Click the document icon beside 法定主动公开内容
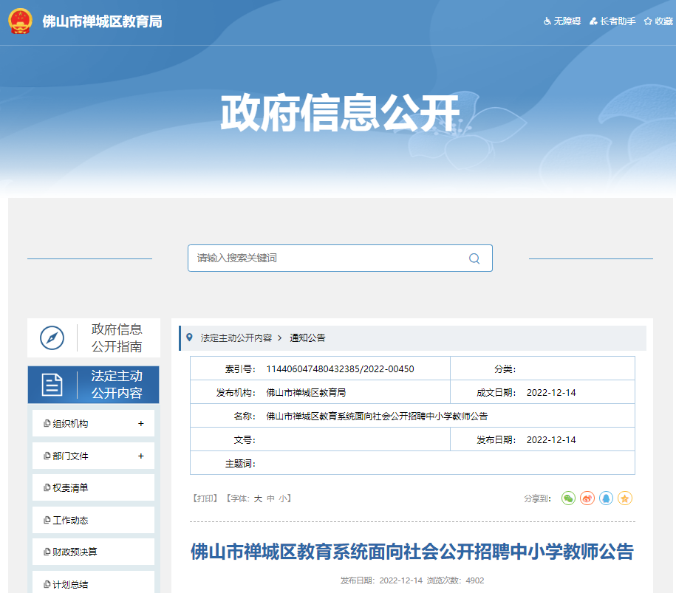The height and width of the screenshot is (593, 676). 52,384
